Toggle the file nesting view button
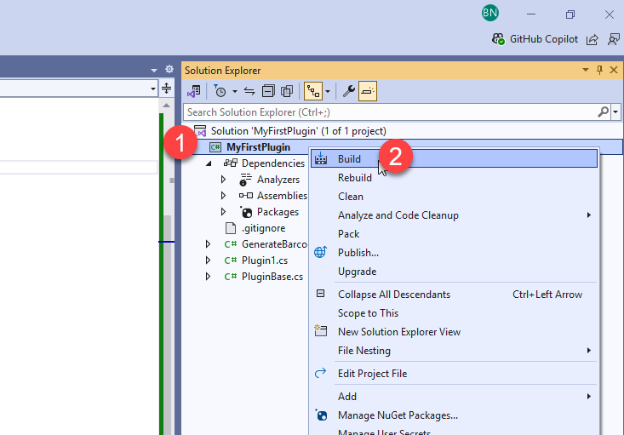The width and height of the screenshot is (624, 435). point(313,92)
